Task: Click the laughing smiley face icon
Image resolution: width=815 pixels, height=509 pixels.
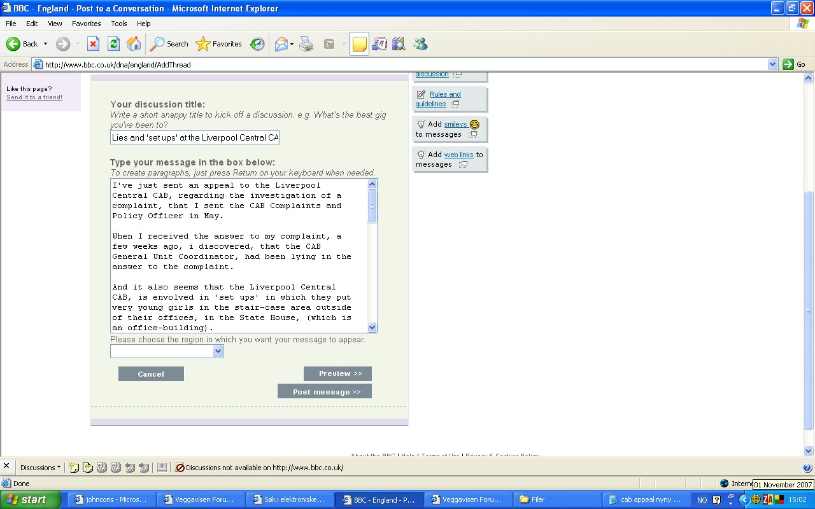Action: point(474,125)
